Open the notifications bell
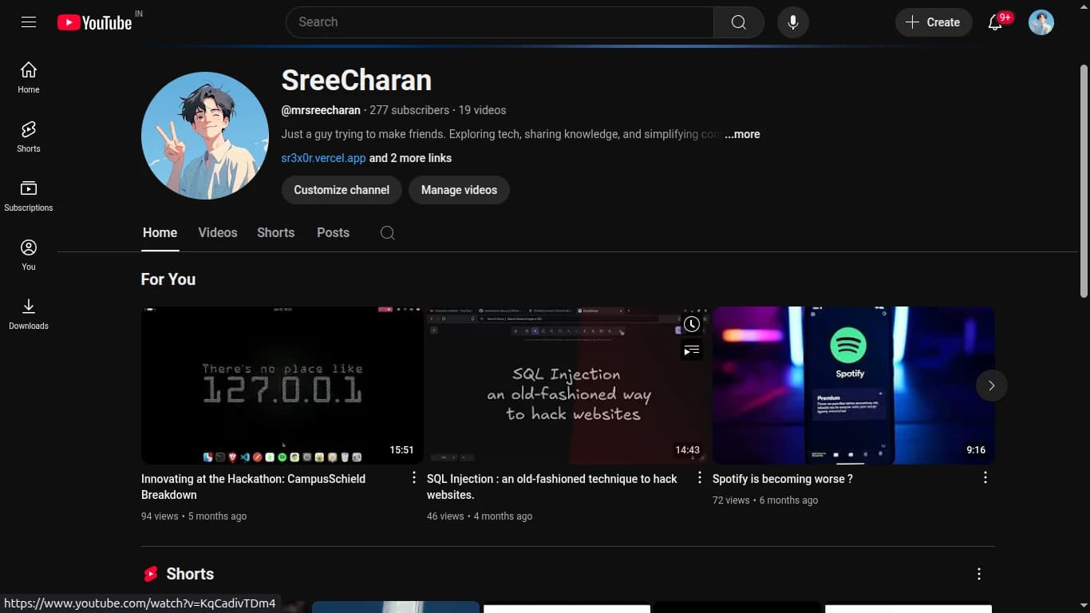 (995, 22)
